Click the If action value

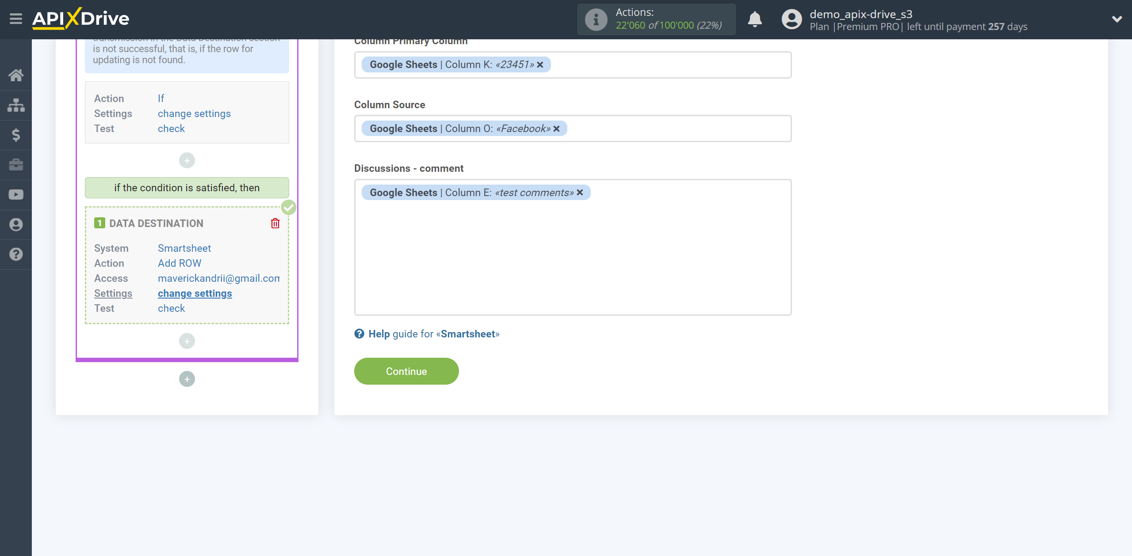click(161, 98)
